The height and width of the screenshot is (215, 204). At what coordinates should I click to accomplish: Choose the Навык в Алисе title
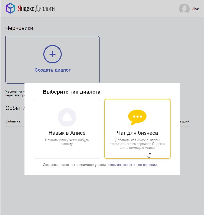click(x=67, y=133)
